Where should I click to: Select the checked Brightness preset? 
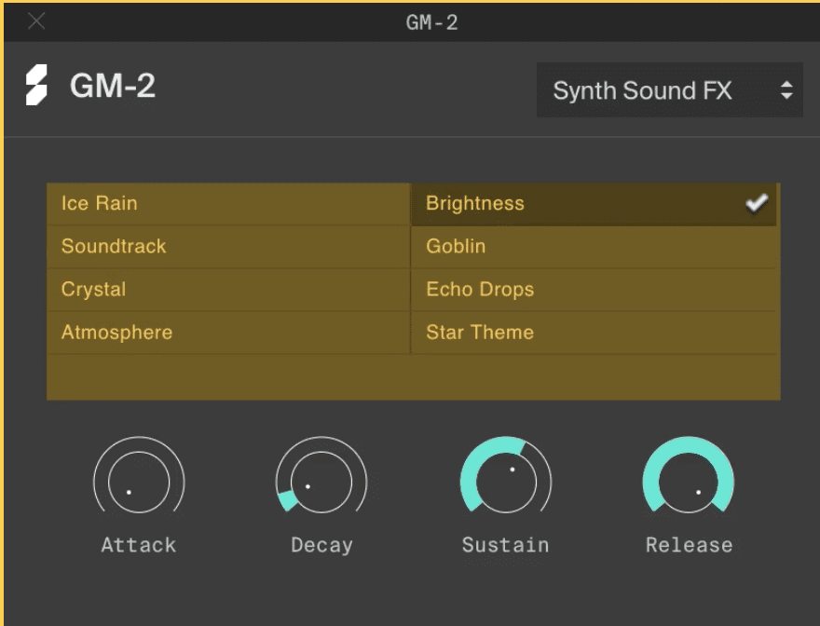pos(475,203)
